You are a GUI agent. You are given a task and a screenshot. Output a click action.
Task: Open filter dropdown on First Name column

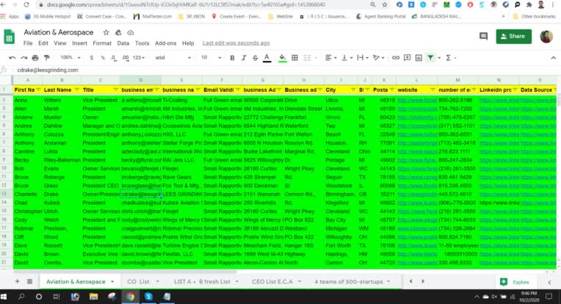(x=38, y=90)
